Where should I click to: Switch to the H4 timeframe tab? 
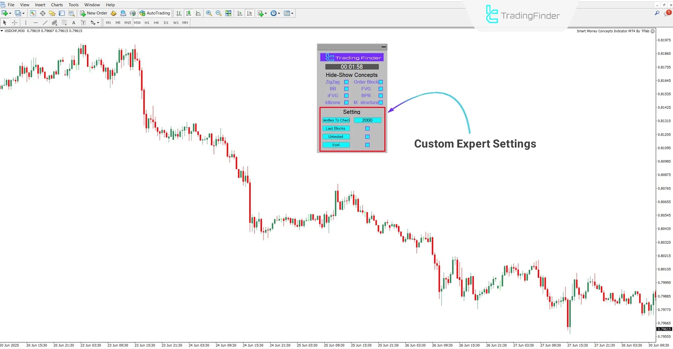point(156,22)
